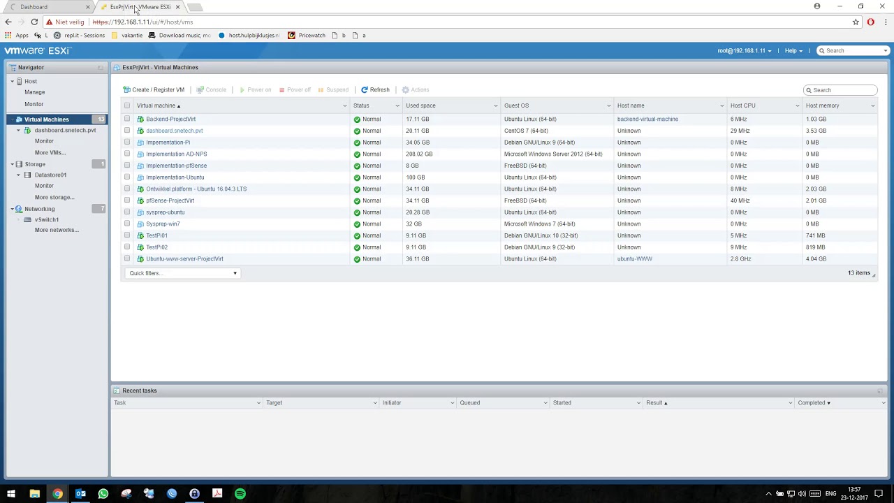Open the Windows Start menu
The height and width of the screenshot is (503, 894).
click(11, 494)
